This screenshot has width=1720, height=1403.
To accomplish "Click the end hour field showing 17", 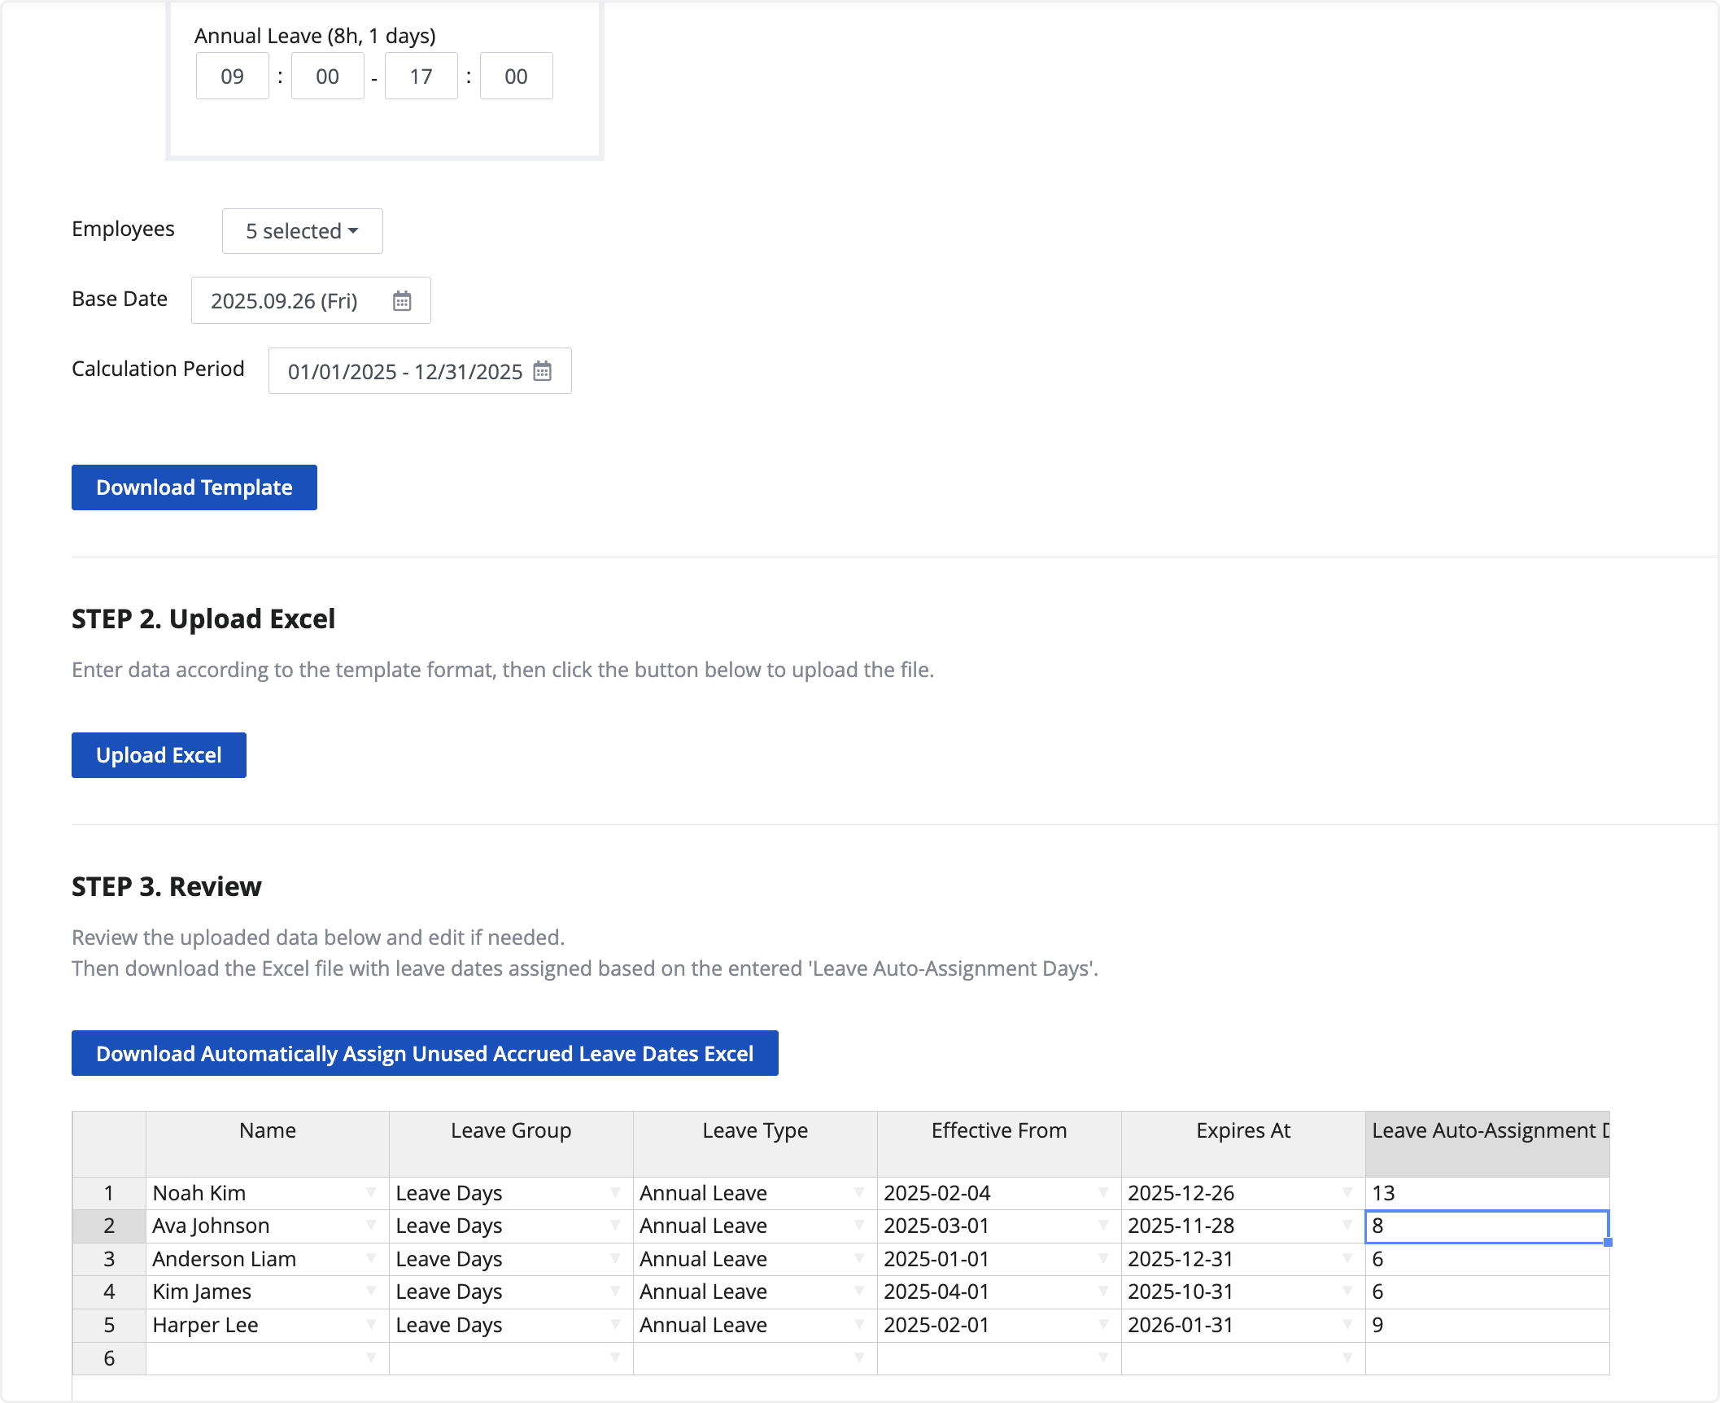I will pos(421,76).
